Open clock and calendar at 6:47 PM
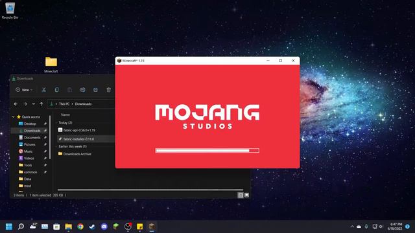Viewport: 415px width, 233px height. point(395,227)
